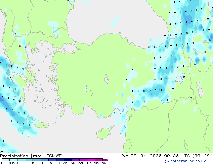The width and height of the screenshot is (213, 164).
Task: Pick the legend swatch between 2 and 5
Action: [x=29, y=160]
